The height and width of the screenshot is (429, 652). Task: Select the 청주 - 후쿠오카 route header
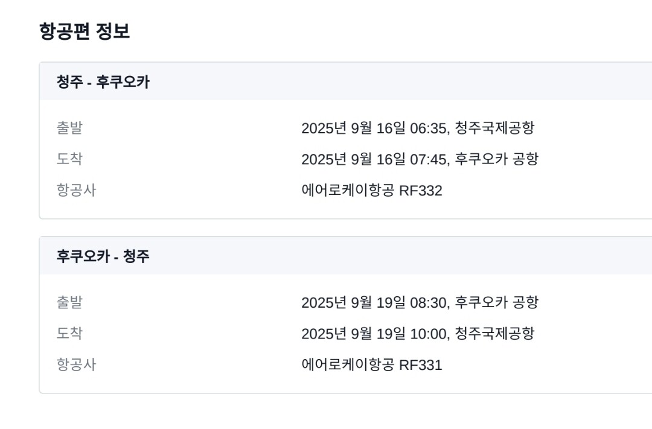pyautogui.click(x=103, y=82)
